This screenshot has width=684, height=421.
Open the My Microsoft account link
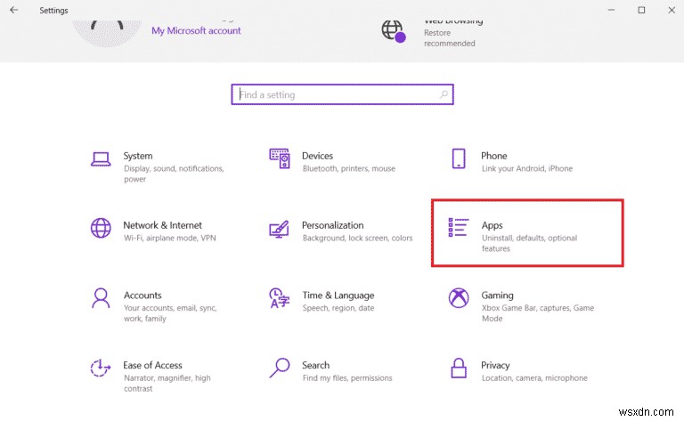[x=196, y=30]
